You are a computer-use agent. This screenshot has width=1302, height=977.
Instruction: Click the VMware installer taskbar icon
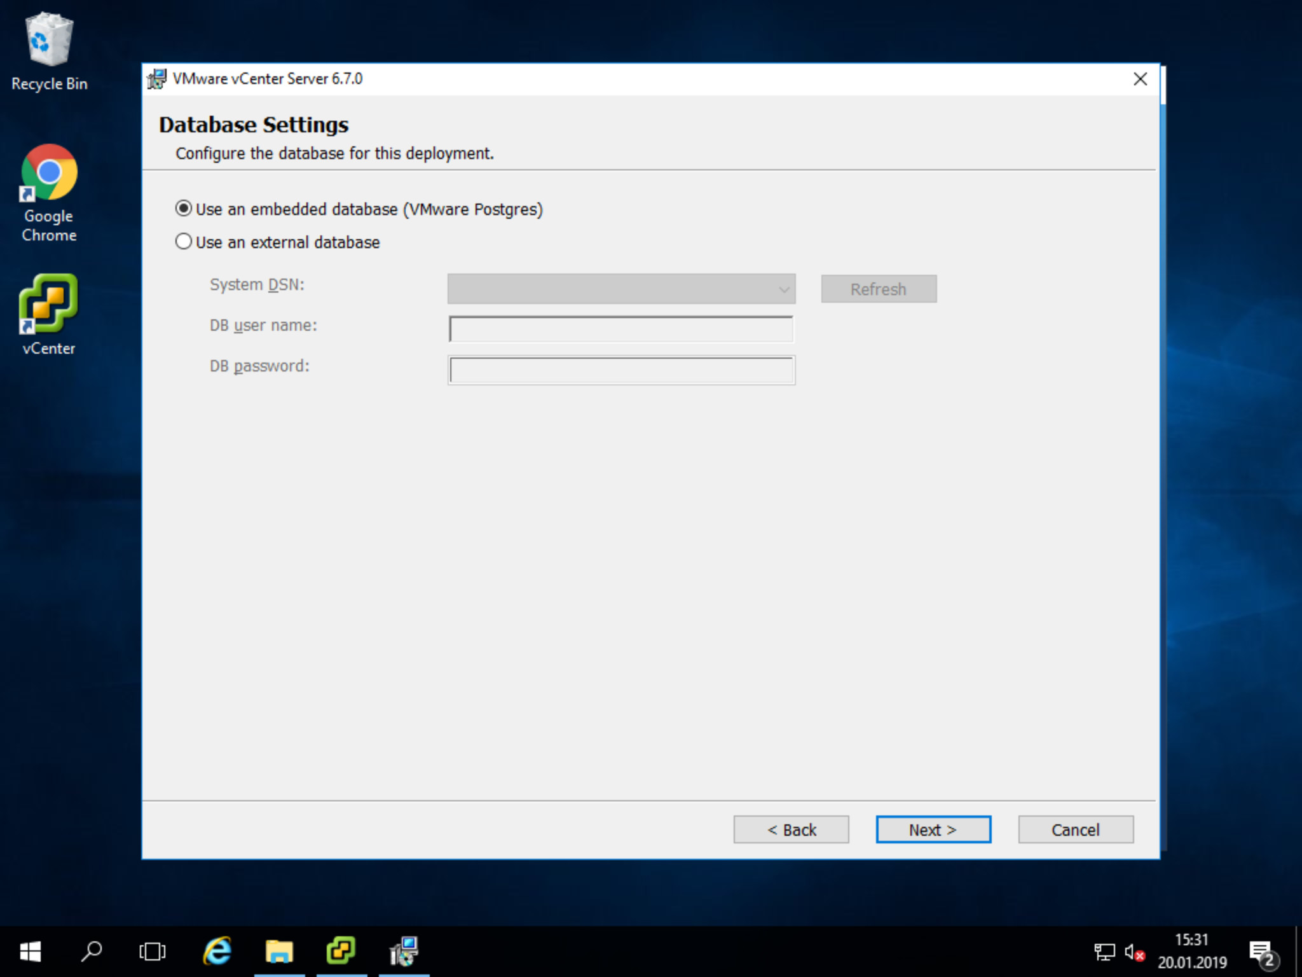(x=404, y=952)
